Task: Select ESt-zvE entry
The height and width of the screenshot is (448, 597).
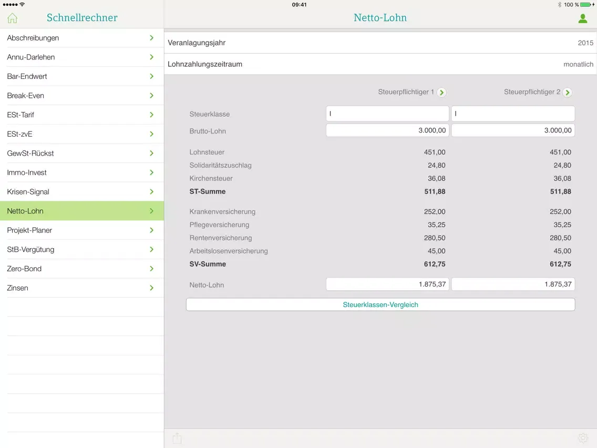Action: tap(82, 134)
